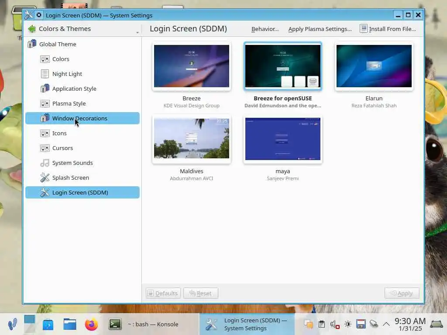Choose the Breeze for openSUSE thumbnail
447x335 pixels.
click(x=283, y=66)
